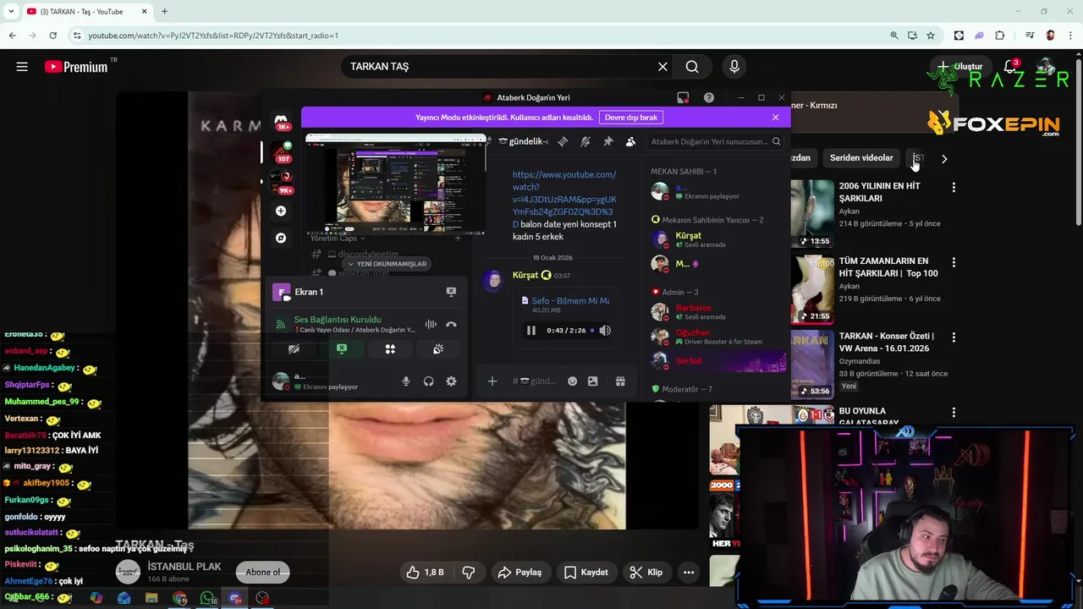Dismiss the purple streamer mode banner
This screenshot has width=1083, height=609.
point(775,118)
